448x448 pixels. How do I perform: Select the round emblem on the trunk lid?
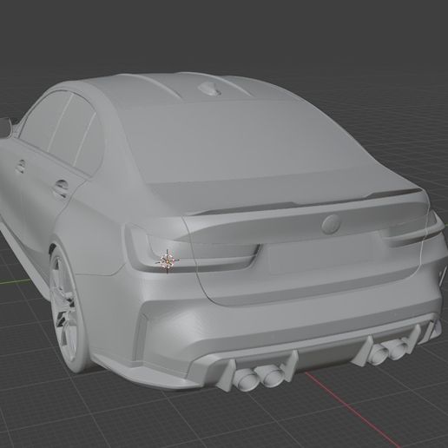point(332,224)
